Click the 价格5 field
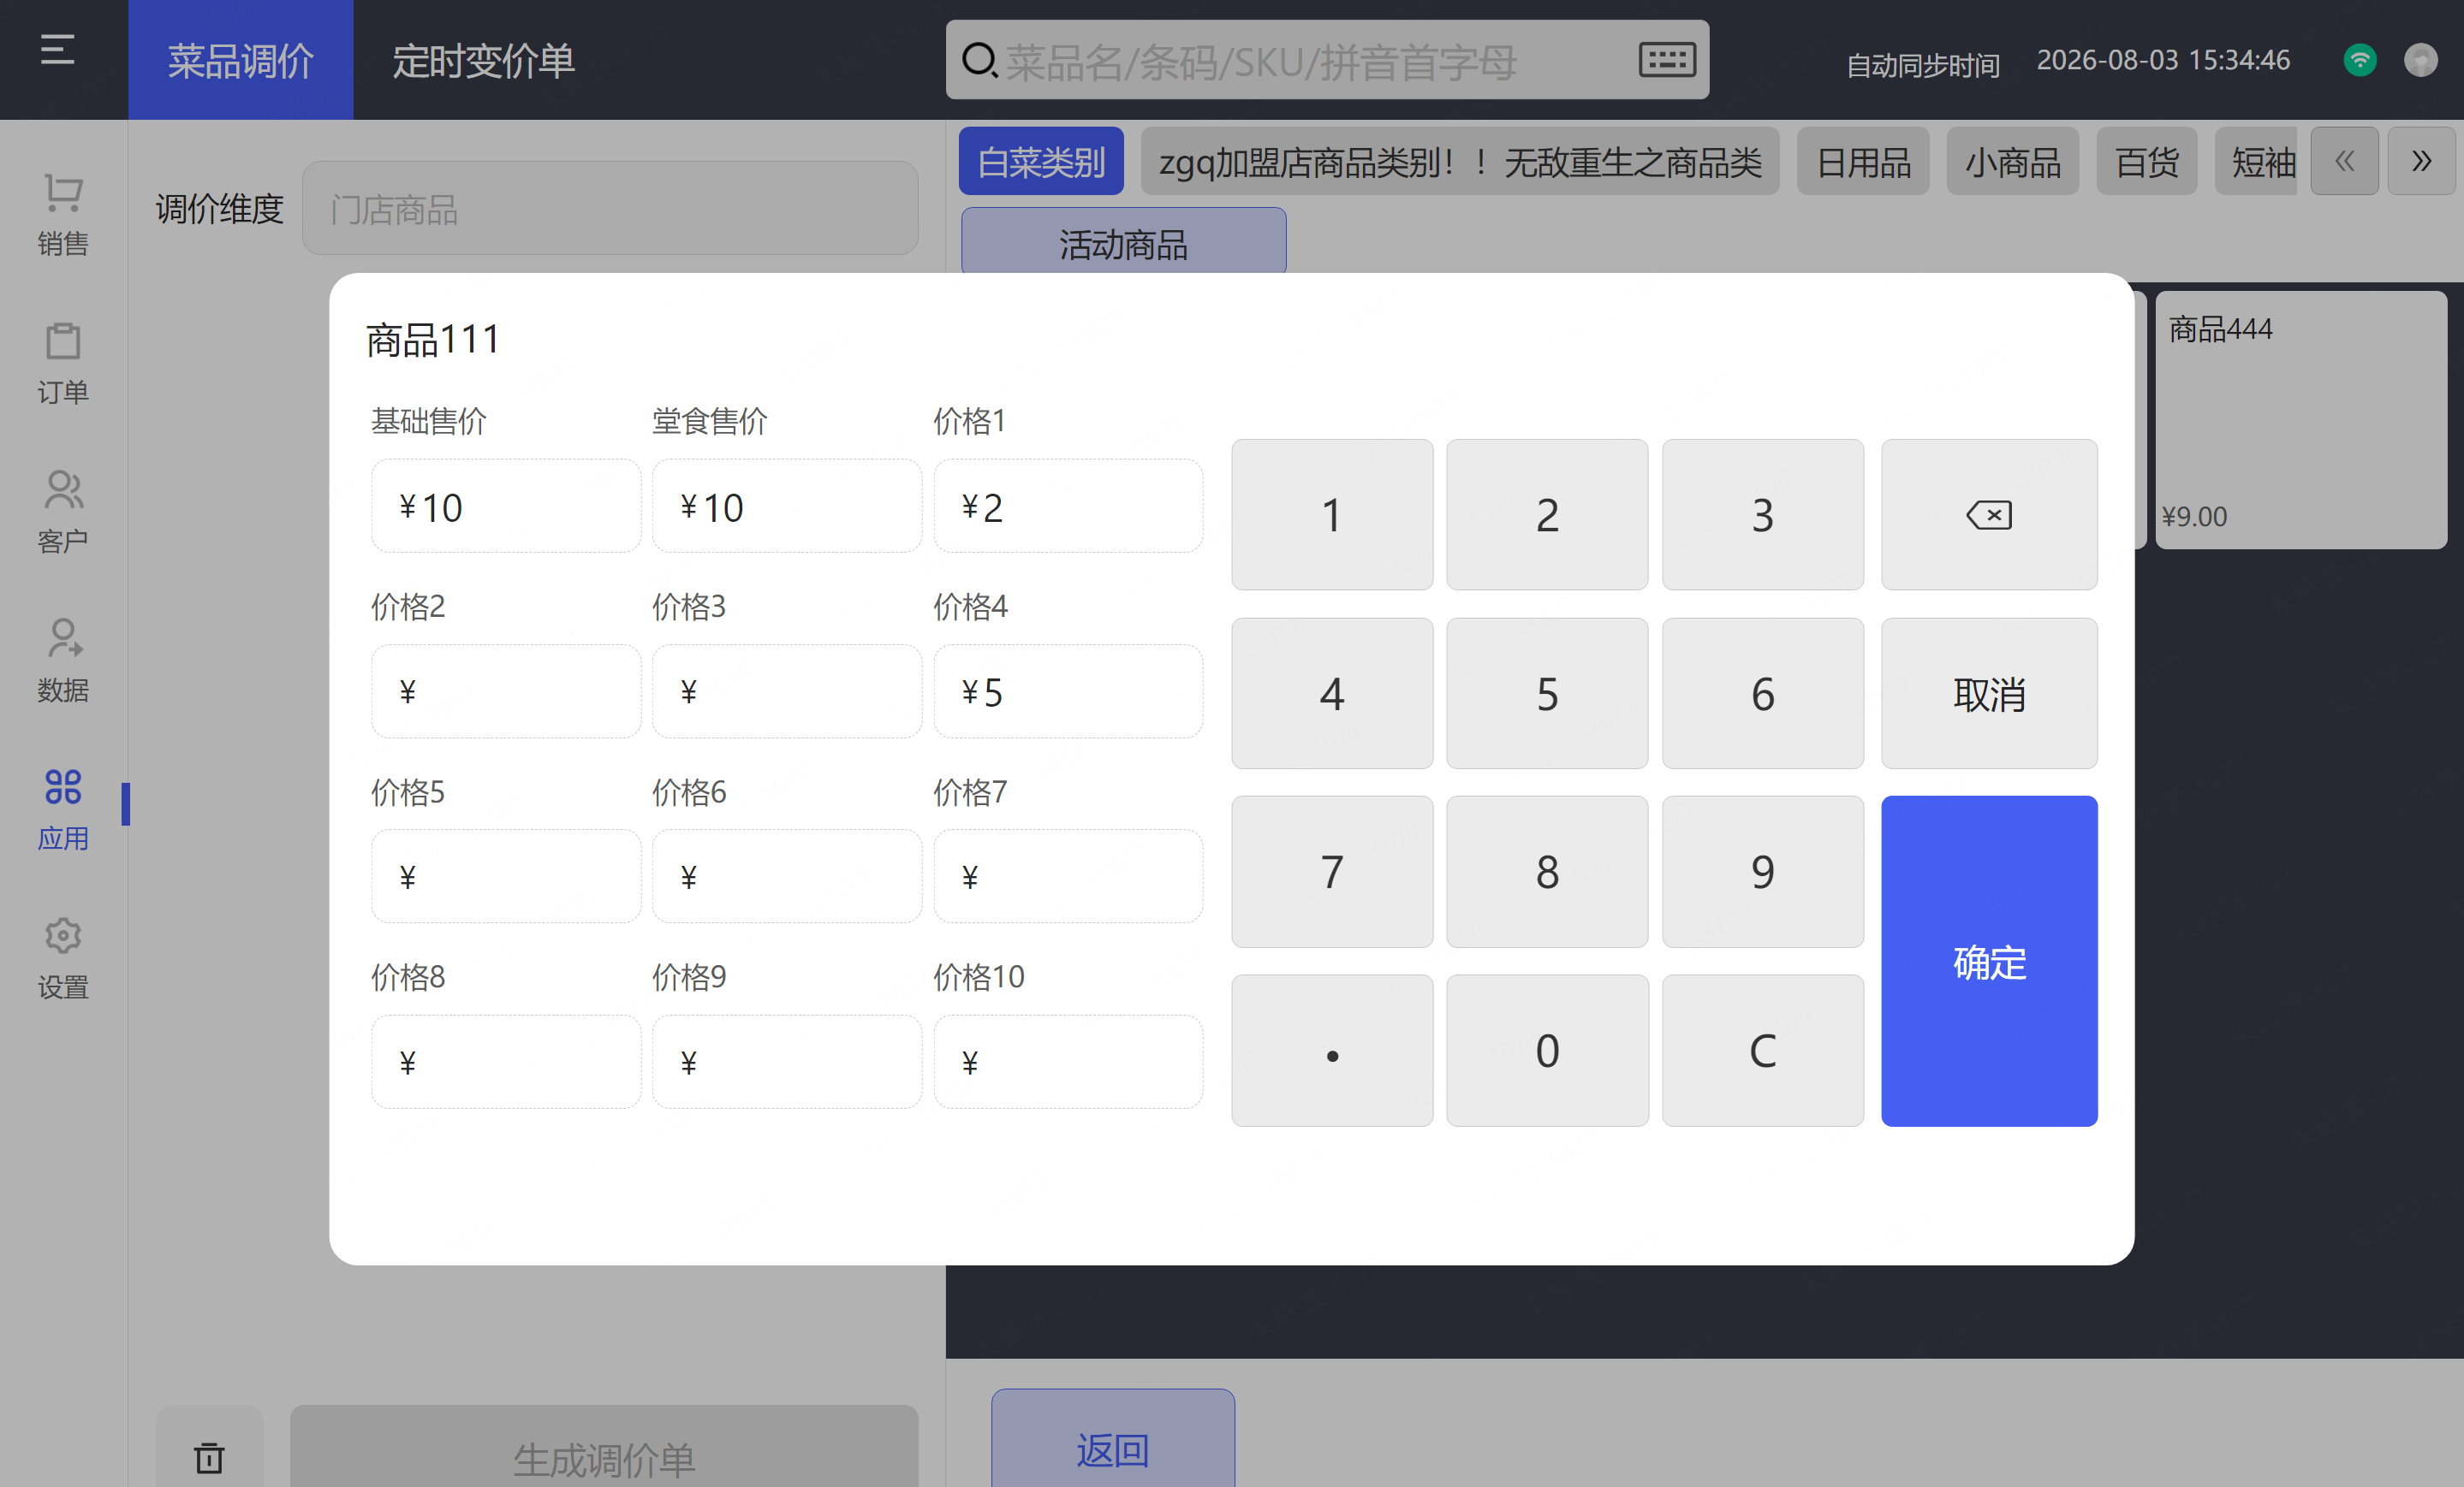Screen dimensions: 2464x1487 (x=506, y=875)
